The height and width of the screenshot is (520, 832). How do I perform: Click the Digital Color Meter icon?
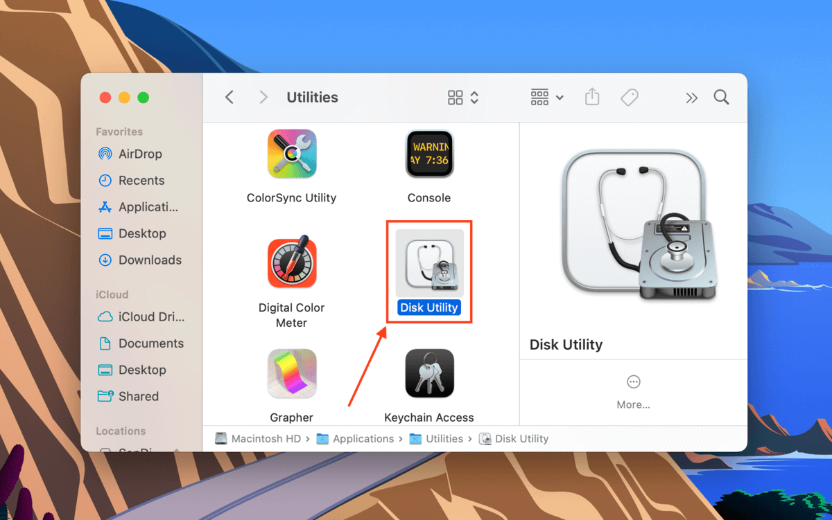[292, 264]
